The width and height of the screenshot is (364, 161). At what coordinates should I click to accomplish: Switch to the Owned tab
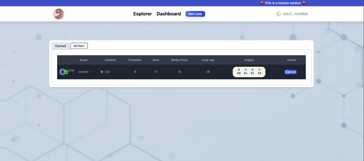click(60, 46)
